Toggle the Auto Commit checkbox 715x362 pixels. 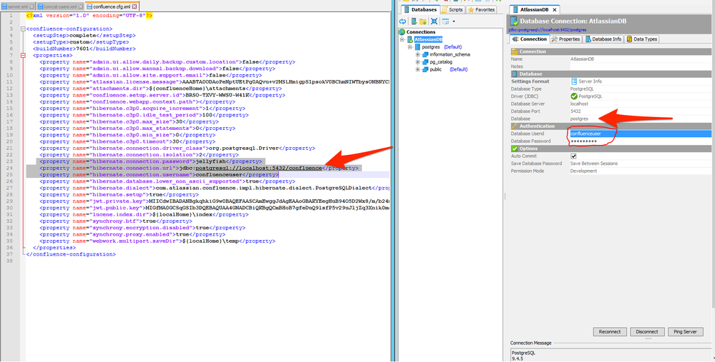pyautogui.click(x=573, y=156)
